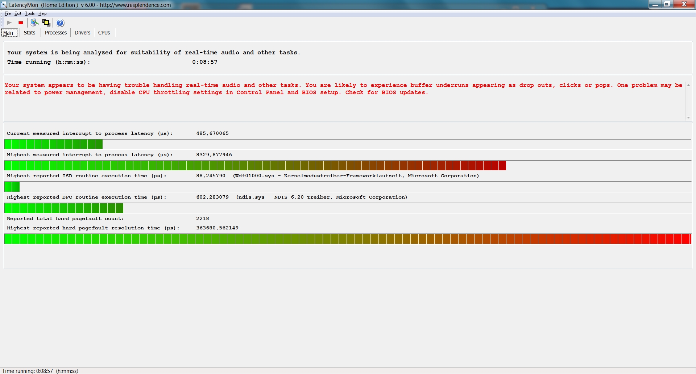Open the Tools menu

30,13
